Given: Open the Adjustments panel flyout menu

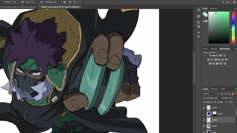Looking at the screenshot, I should pos(235,49).
